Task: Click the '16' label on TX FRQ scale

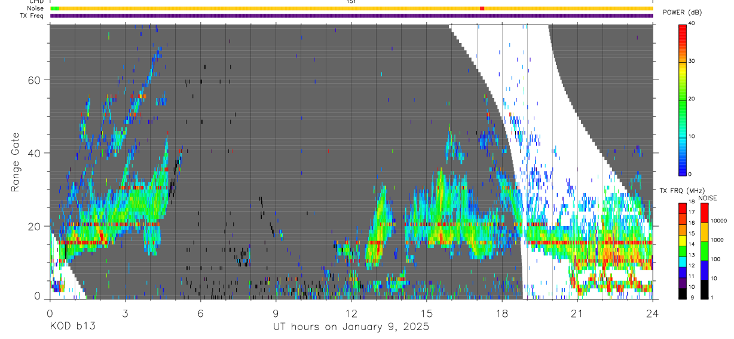Action: [692, 223]
